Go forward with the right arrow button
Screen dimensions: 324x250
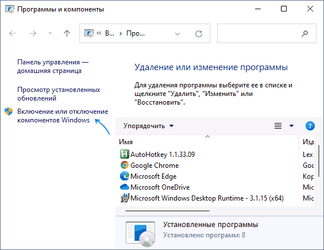[x=33, y=33]
